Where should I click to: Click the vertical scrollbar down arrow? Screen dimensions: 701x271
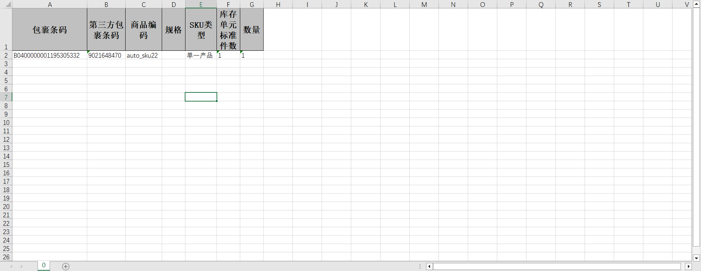(x=696, y=258)
